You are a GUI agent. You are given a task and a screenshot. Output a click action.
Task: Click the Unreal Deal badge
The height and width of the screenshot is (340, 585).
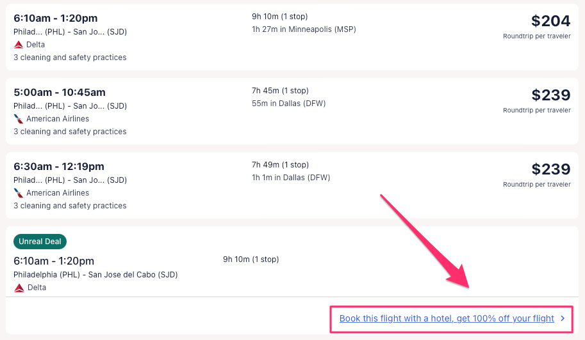point(40,242)
